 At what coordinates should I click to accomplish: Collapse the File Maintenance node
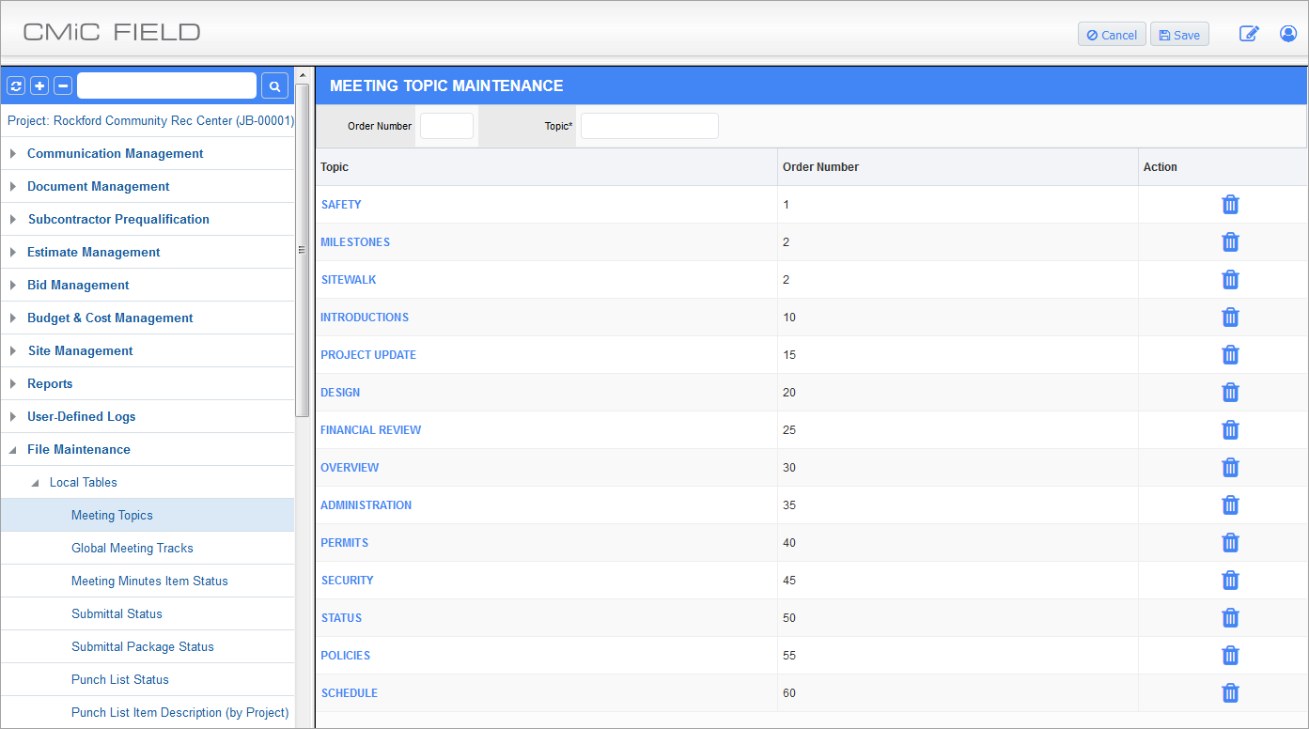point(13,449)
